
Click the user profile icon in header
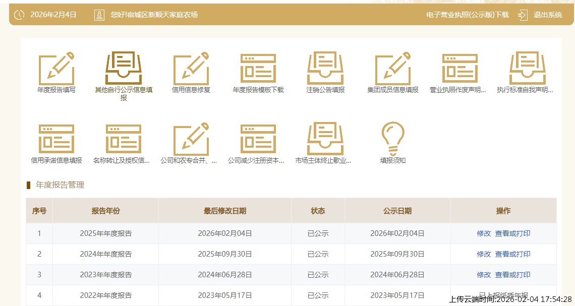(x=99, y=15)
